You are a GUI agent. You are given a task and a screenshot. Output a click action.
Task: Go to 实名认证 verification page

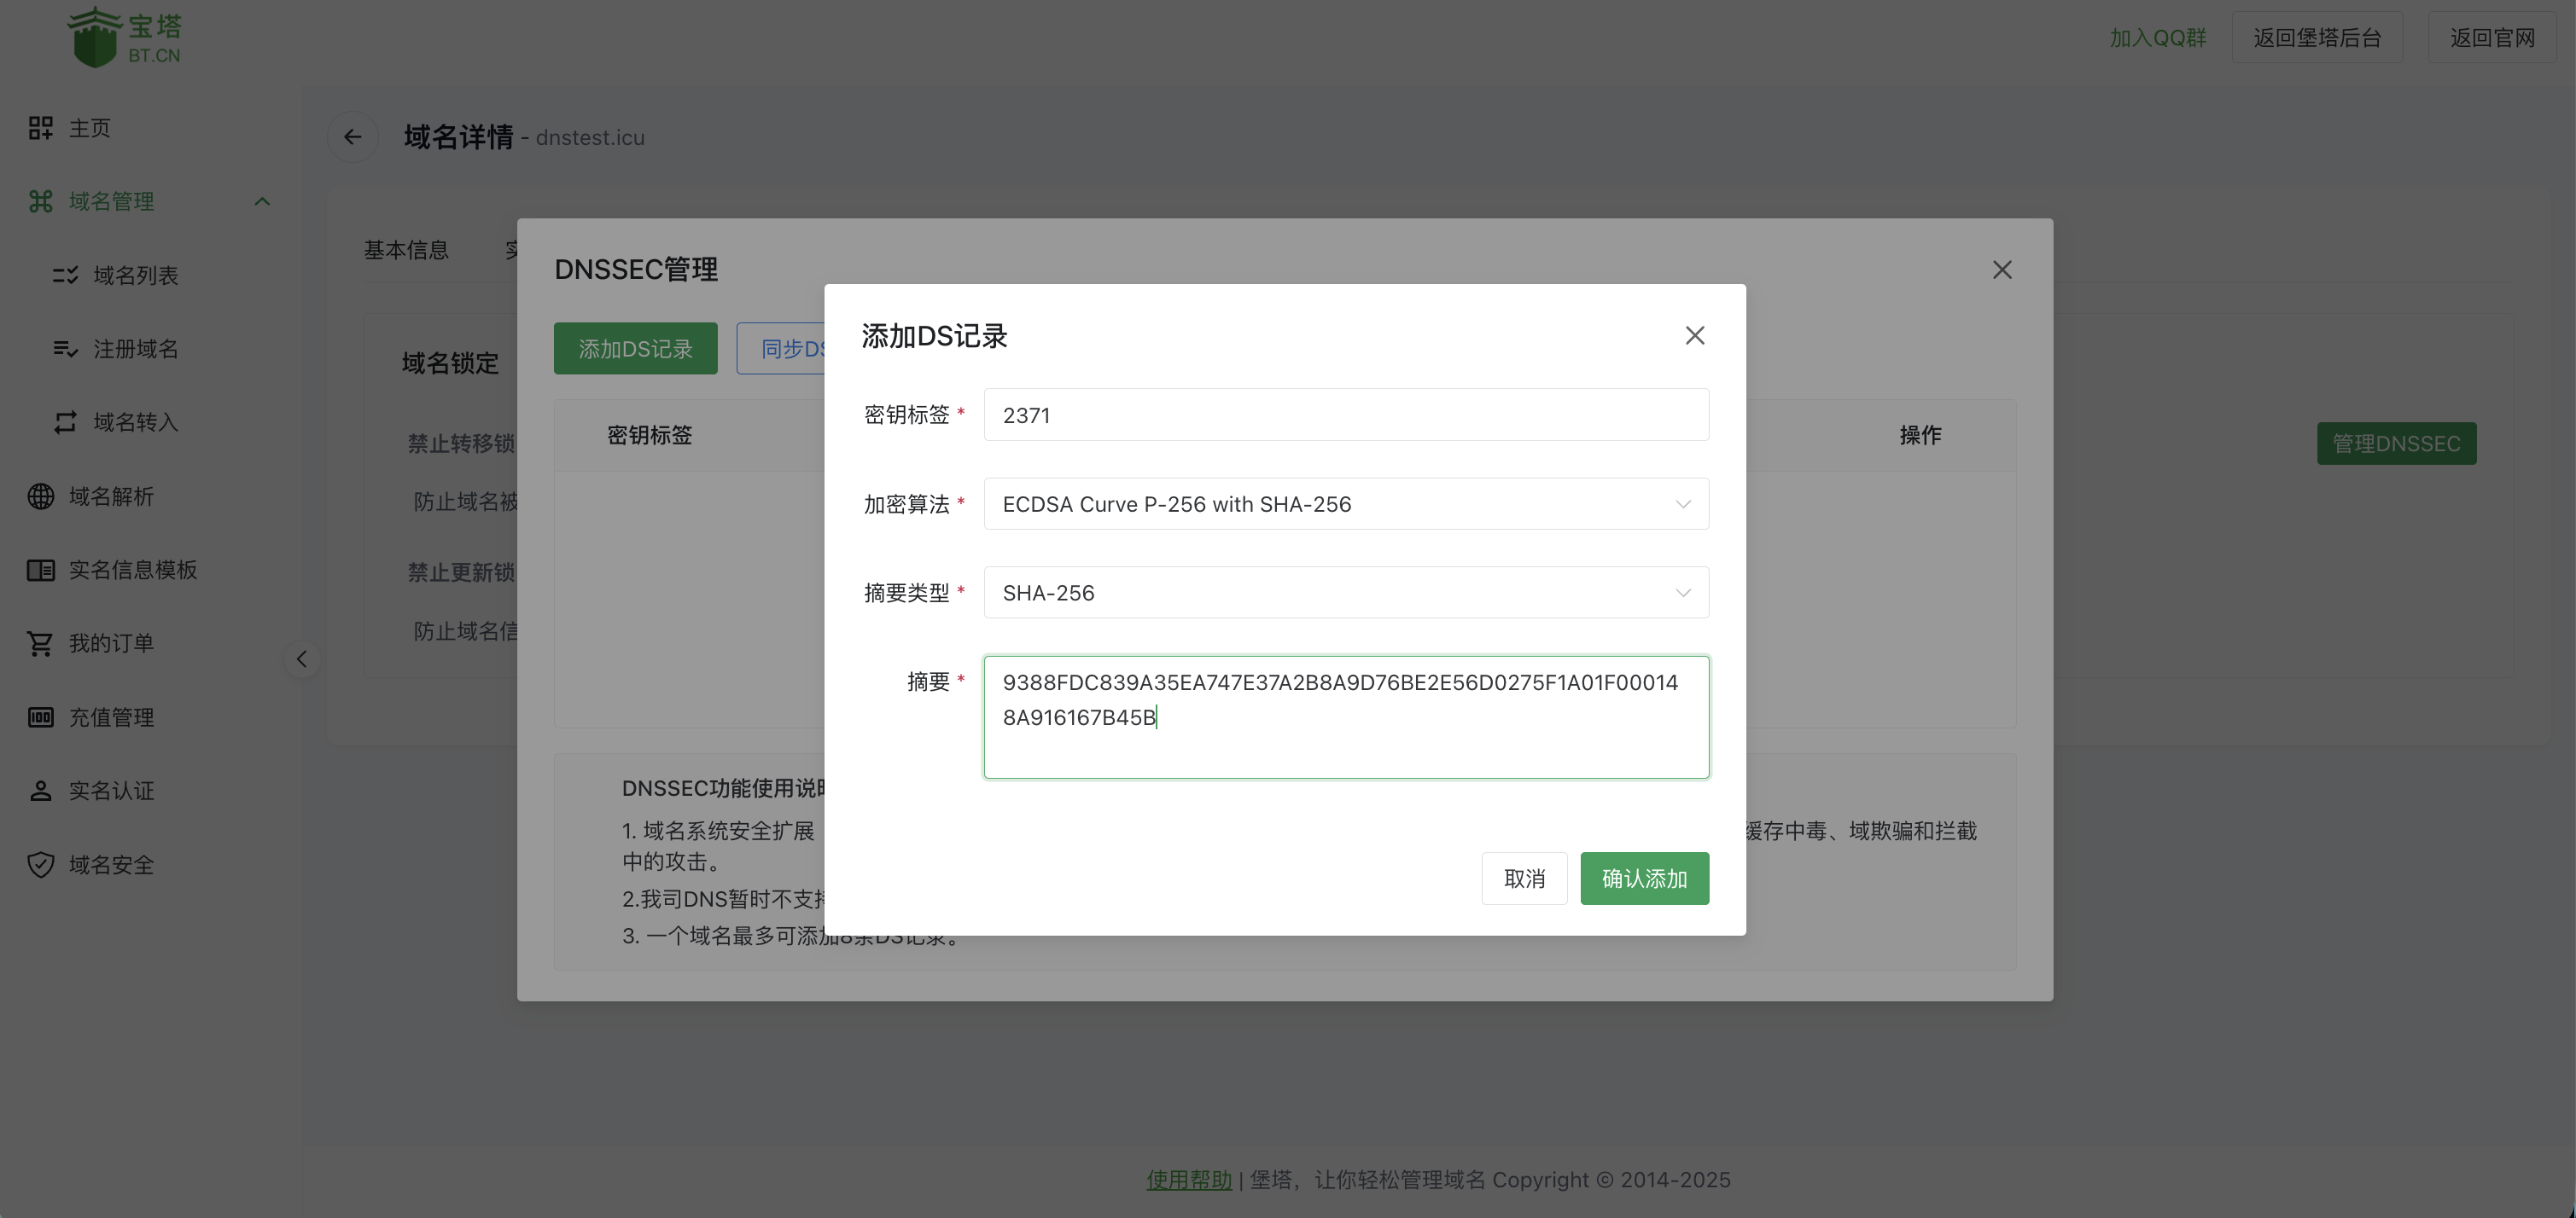click(110, 791)
